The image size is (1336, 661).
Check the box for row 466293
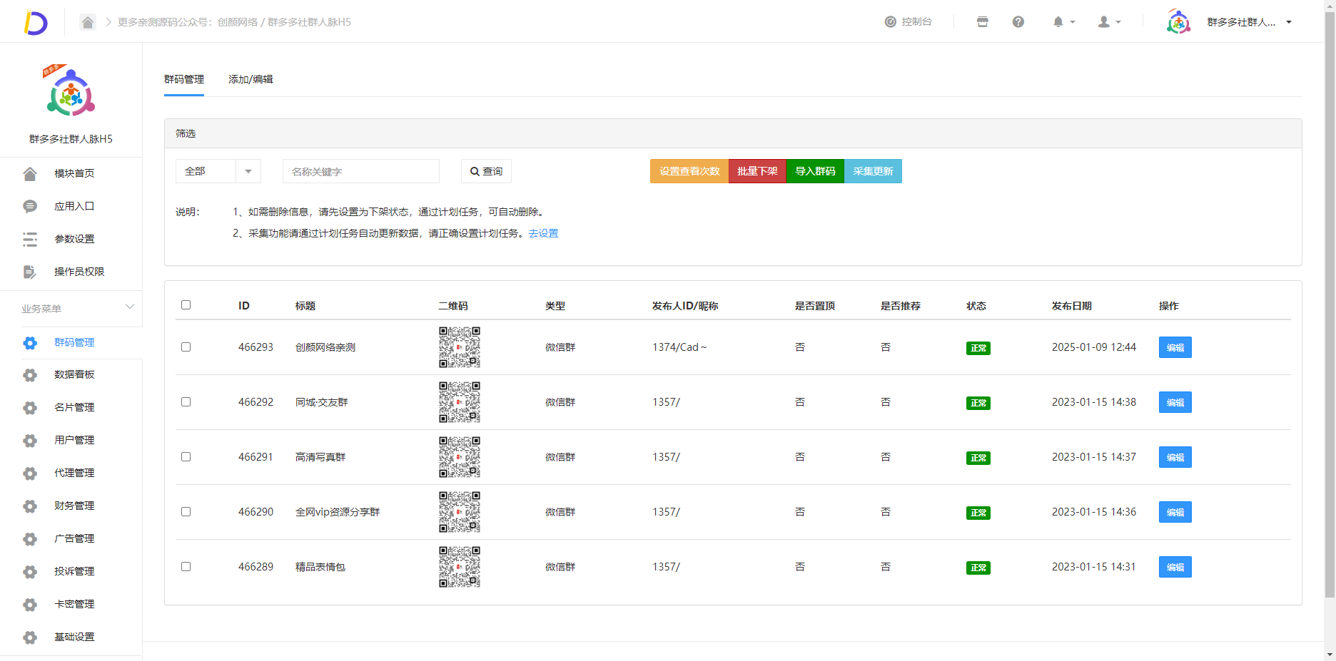point(186,347)
